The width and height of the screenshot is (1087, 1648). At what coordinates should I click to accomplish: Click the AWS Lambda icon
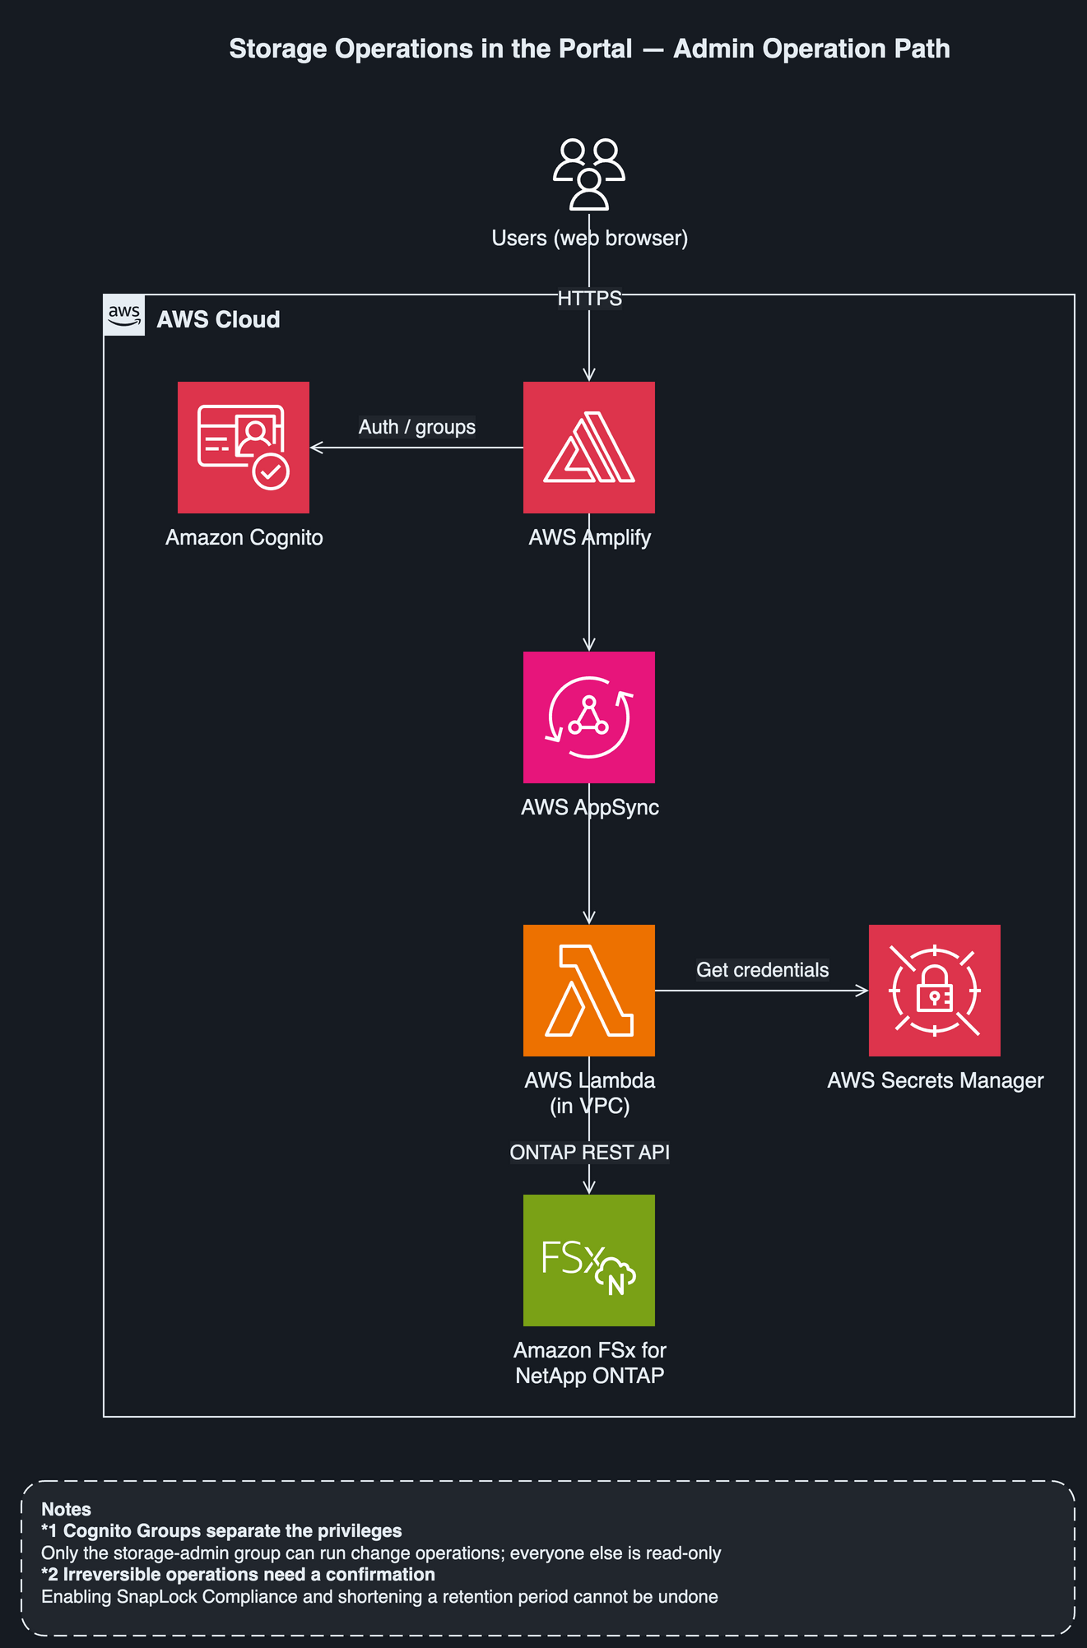(589, 991)
